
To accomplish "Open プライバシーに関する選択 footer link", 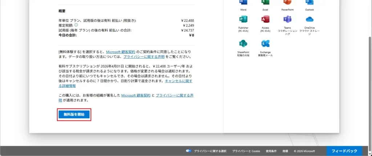I will click(x=210, y=151).
